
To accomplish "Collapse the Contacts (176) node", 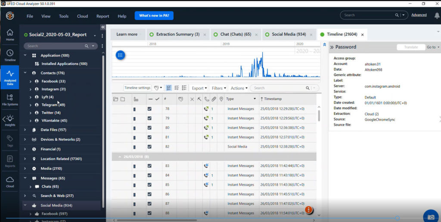I will pos(25,73).
